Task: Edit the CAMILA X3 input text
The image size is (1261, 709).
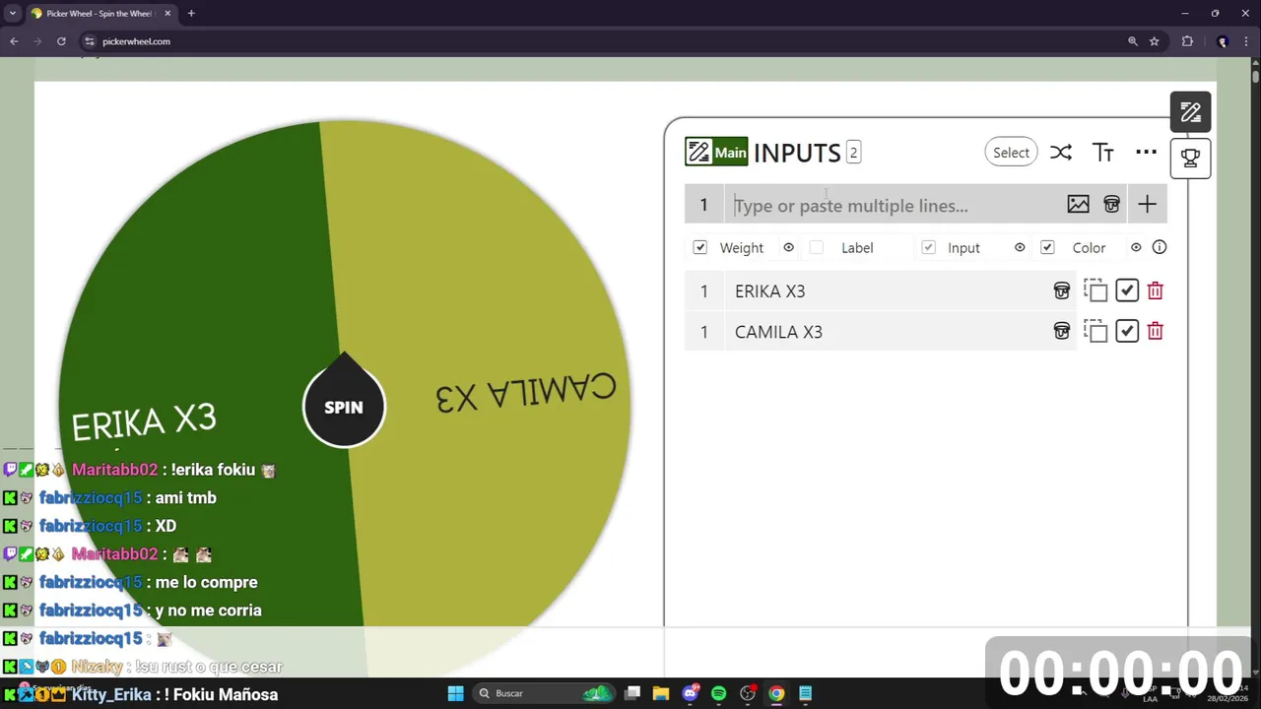Action: [x=887, y=331]
